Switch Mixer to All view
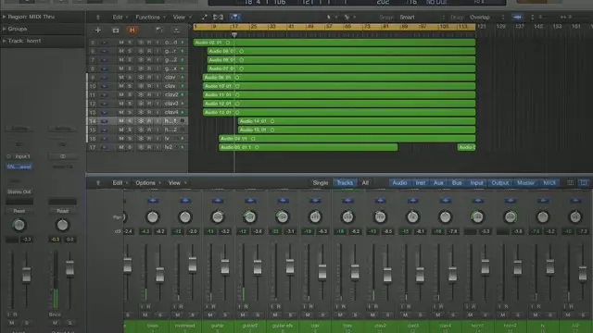The height and width of the screenshot is (333, 593). pos(365,183)
